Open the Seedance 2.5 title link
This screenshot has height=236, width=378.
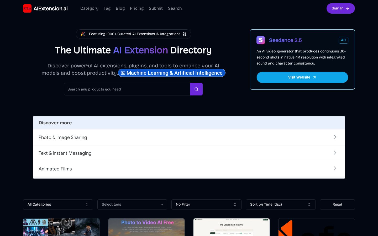pyautogui.click(x=285, y=40)
